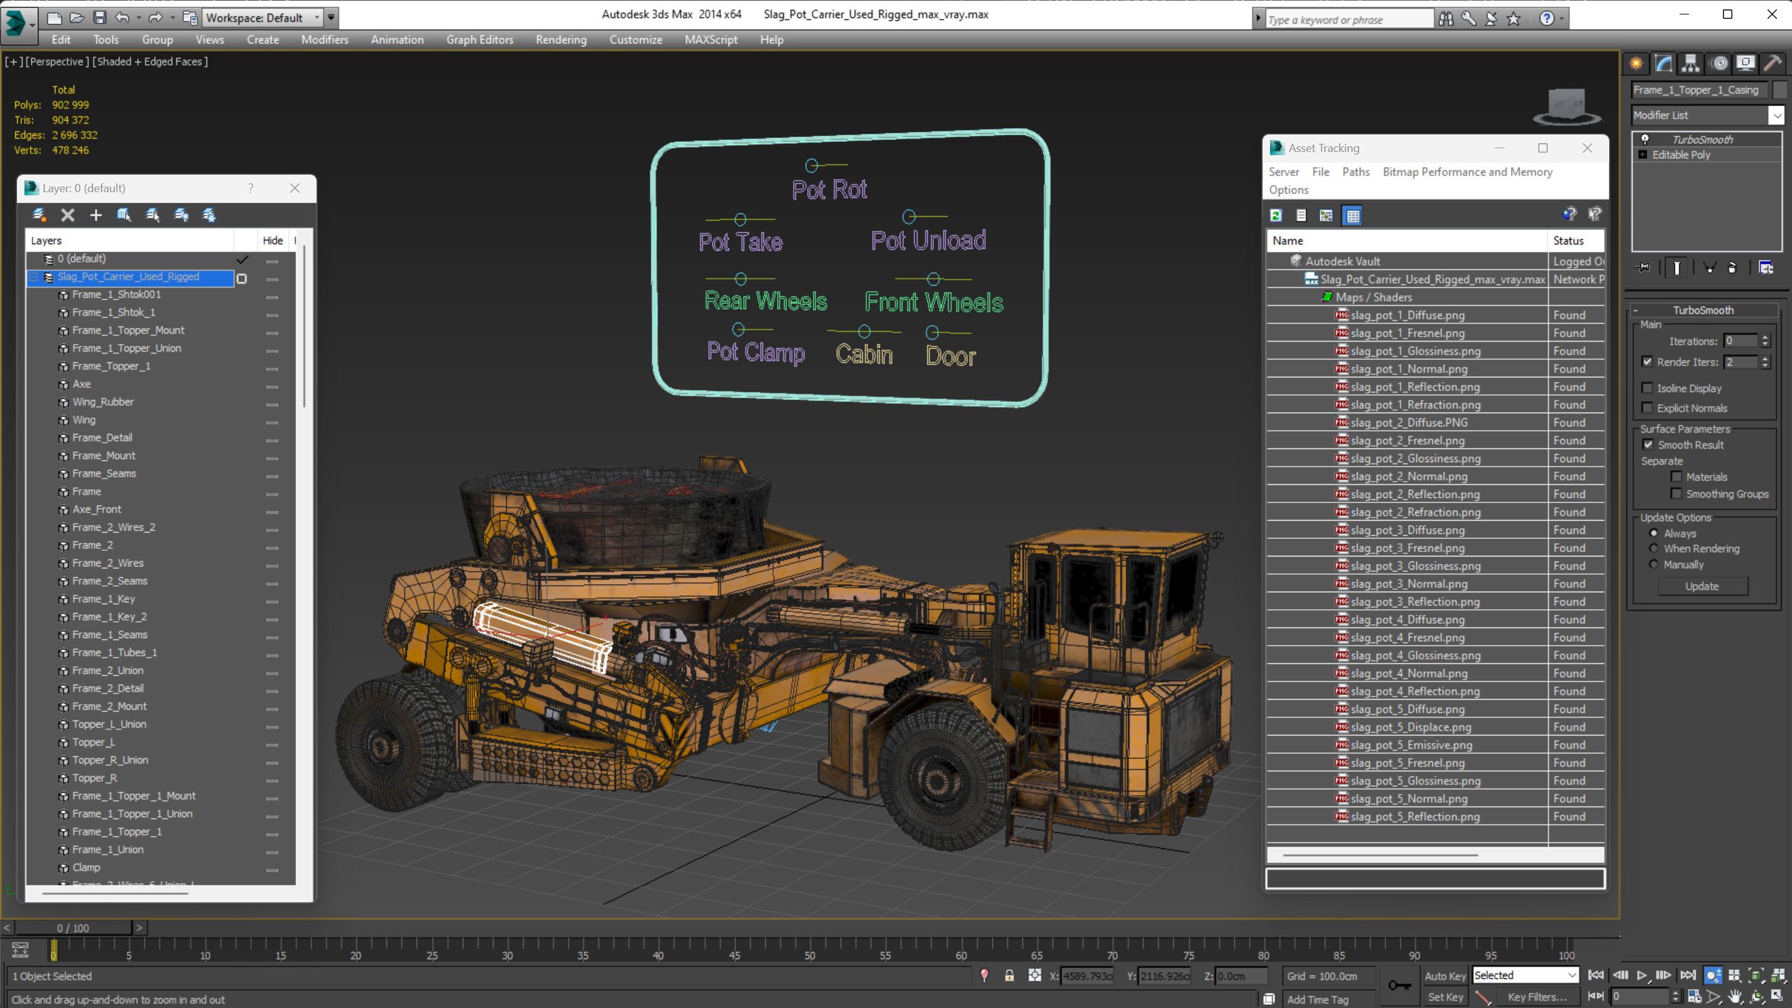Open the Modifier List dropdown
The height and width of the screenshot is (1008, 1792).
[x=1777, y=116]
